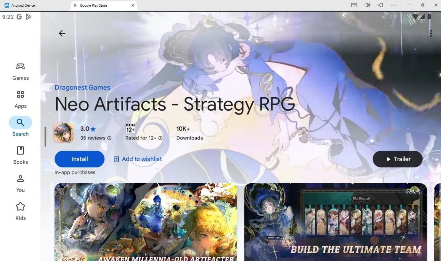Open the Books section

coord(20,155)
